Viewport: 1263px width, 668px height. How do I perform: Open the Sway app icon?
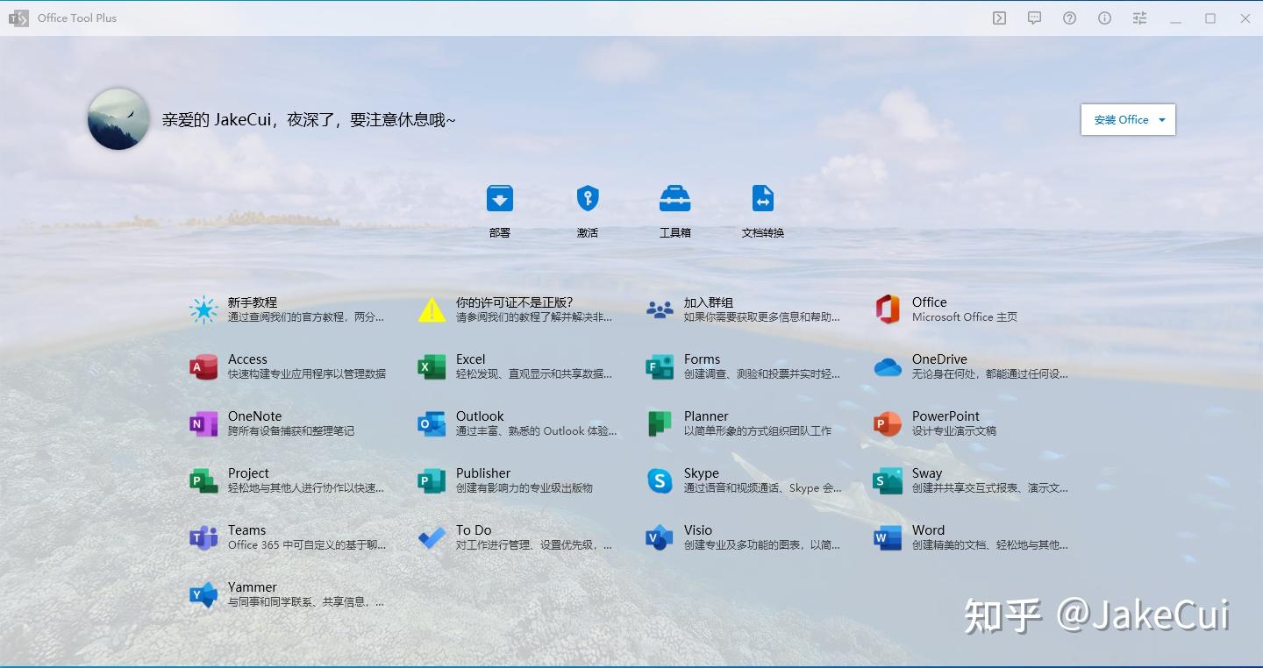[888, 480]
